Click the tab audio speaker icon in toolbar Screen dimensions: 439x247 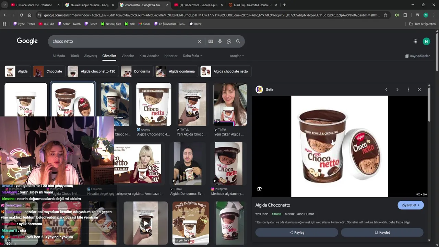tap(397, 15)
